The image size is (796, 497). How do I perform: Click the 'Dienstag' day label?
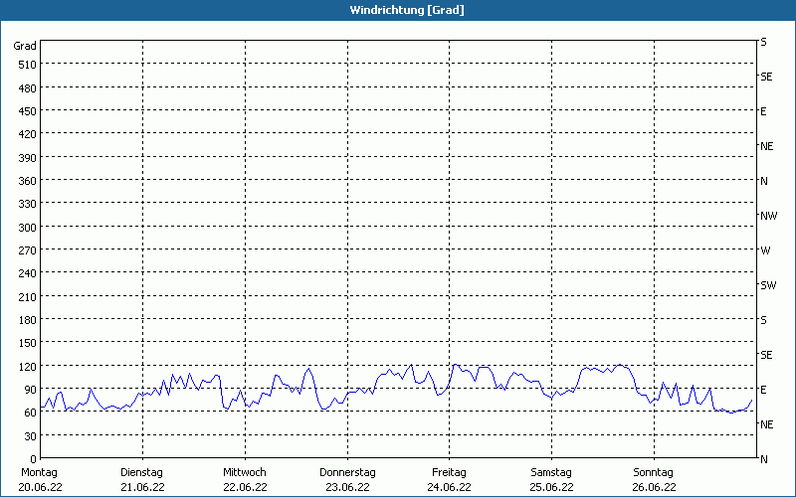141,473
